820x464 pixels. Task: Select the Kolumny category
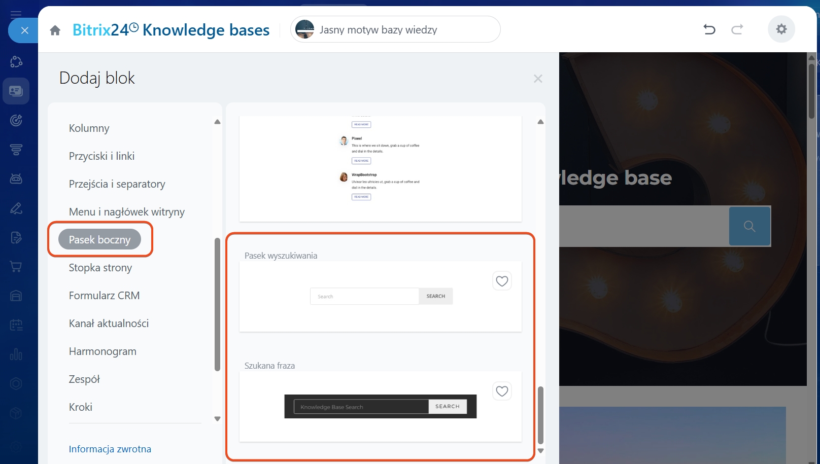click(x=89, y=128)
